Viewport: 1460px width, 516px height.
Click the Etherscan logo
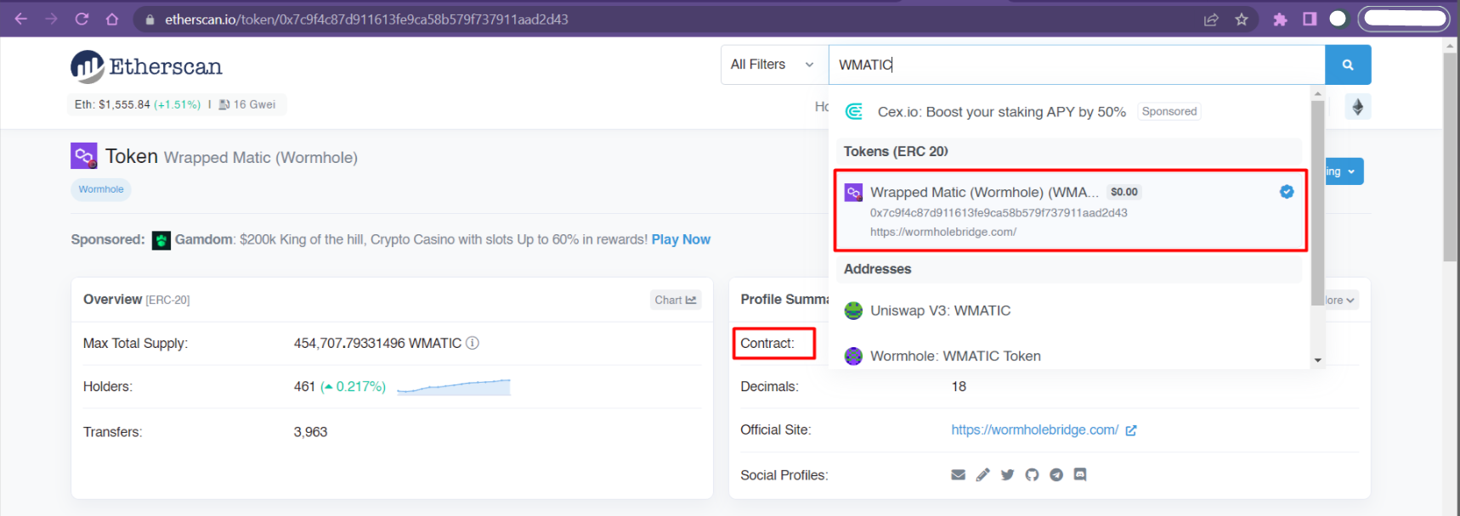[146, 66]
